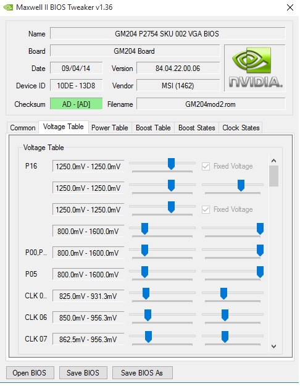
Task: Switch to the Power Table tab
Action: click(110, 128)
